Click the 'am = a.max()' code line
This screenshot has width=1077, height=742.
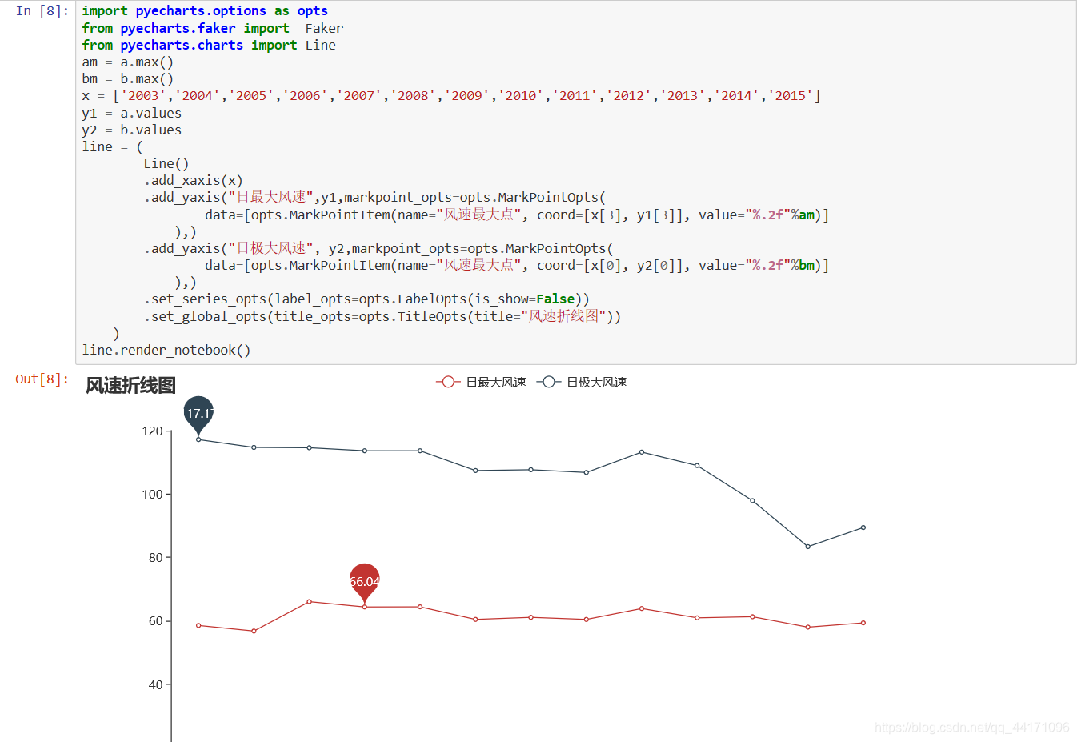[x=128, y=62]
